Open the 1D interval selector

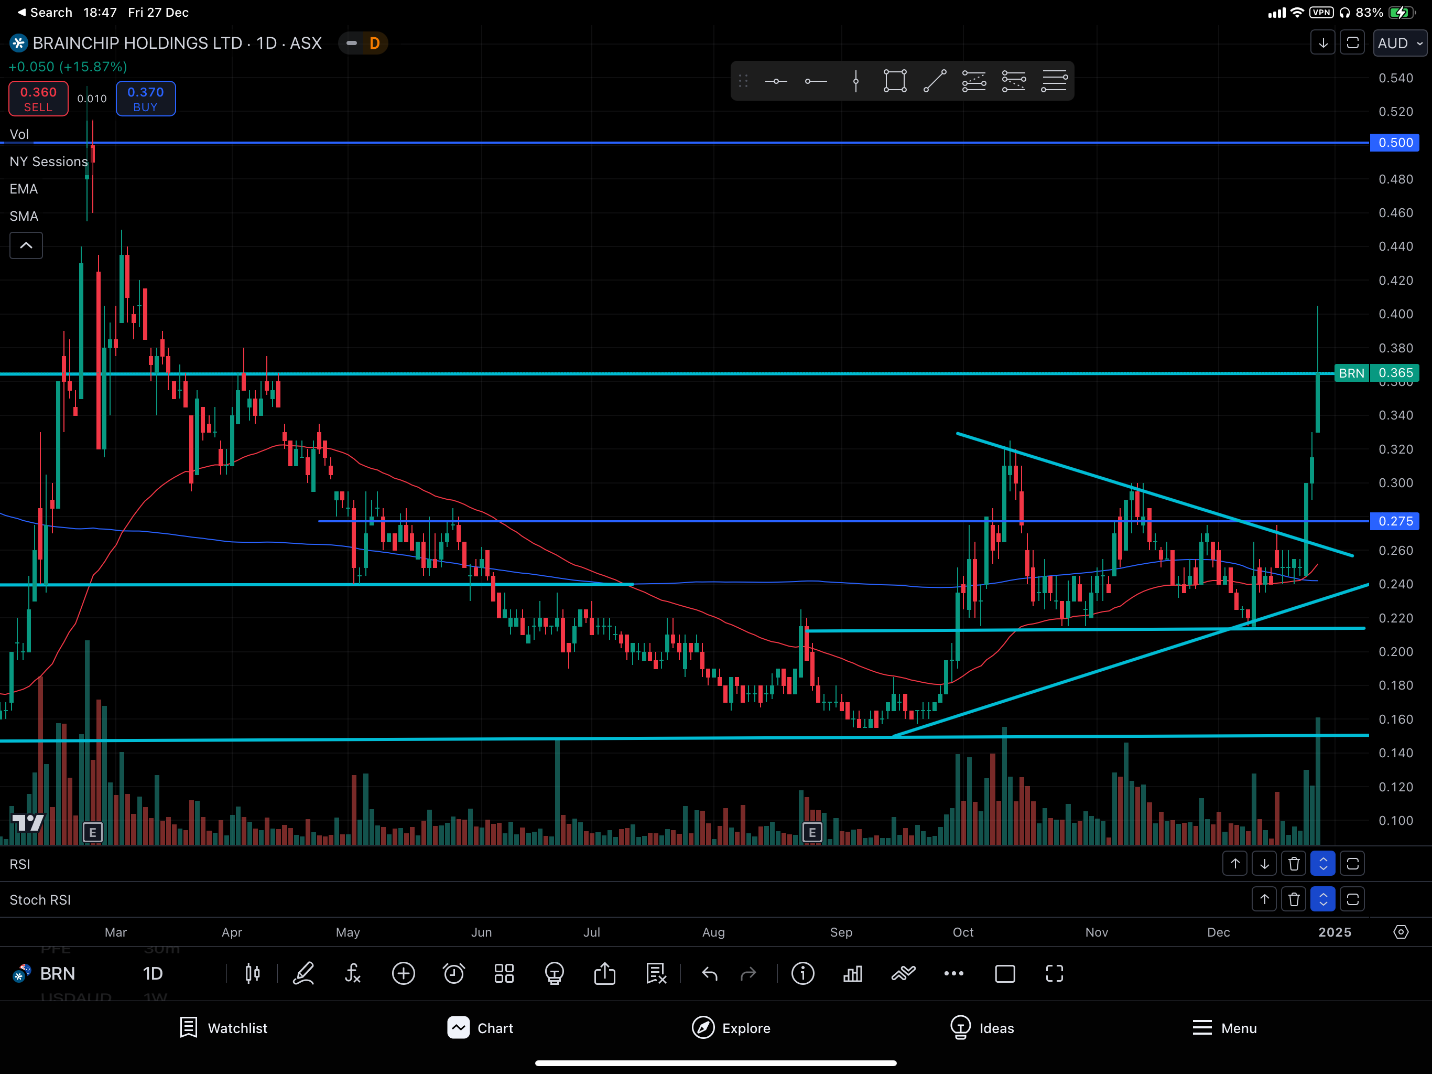153,973
